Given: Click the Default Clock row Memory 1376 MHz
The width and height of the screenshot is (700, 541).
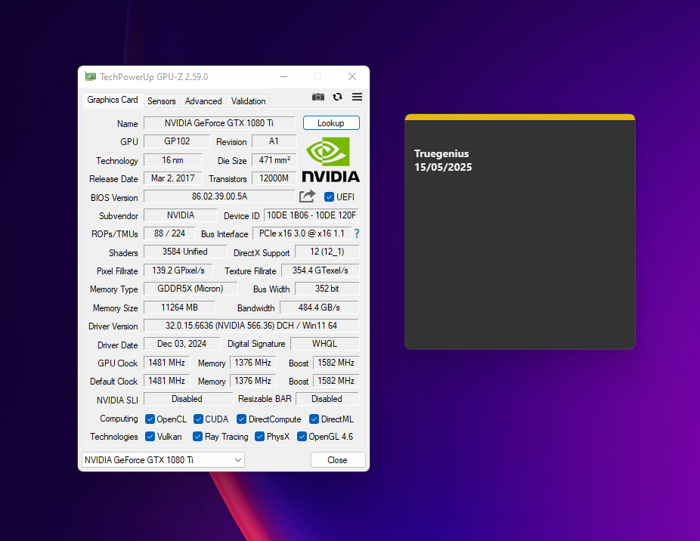Looking at the screenshot, I should [252, 381].
